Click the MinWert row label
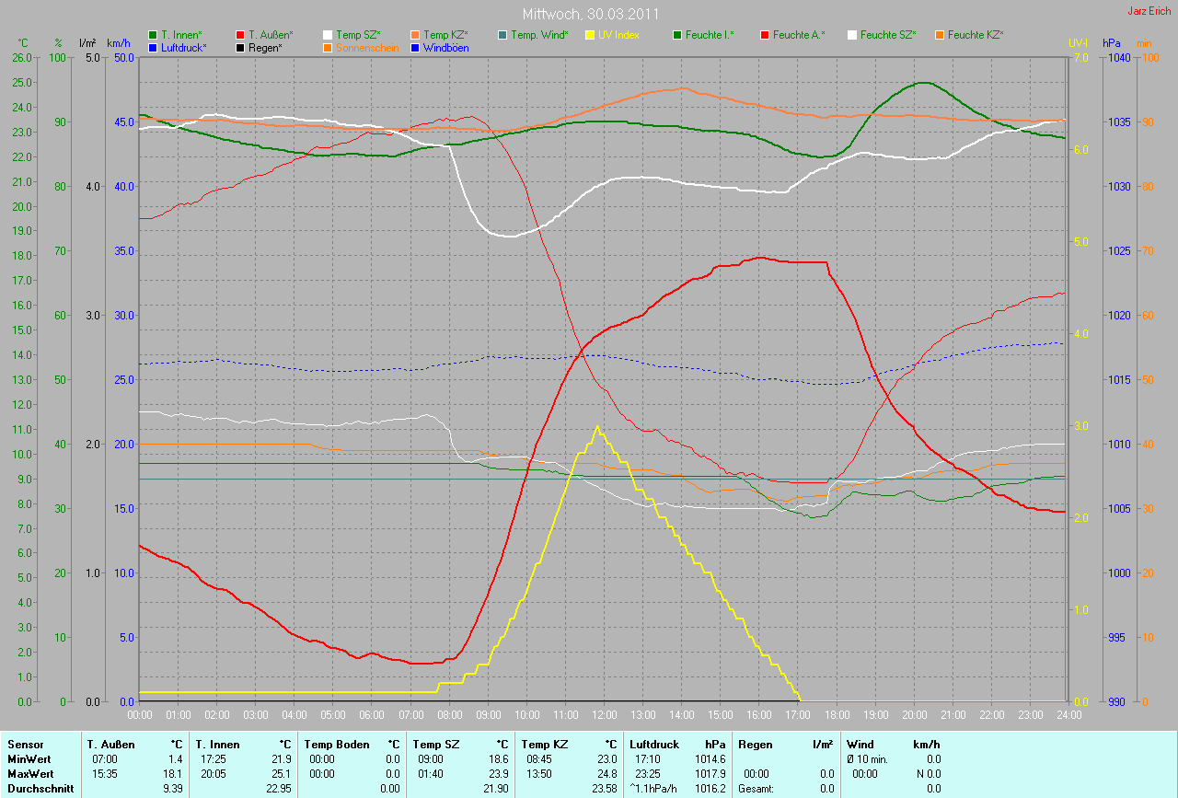1178x798 pixels. click(29, 759)
